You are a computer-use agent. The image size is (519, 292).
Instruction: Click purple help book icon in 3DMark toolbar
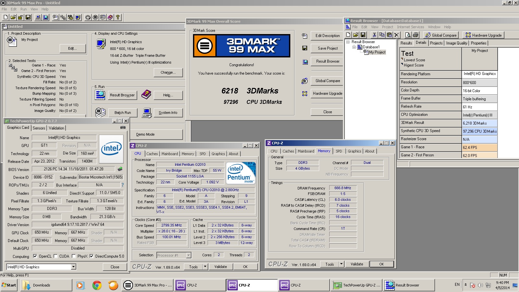point(110,17)
